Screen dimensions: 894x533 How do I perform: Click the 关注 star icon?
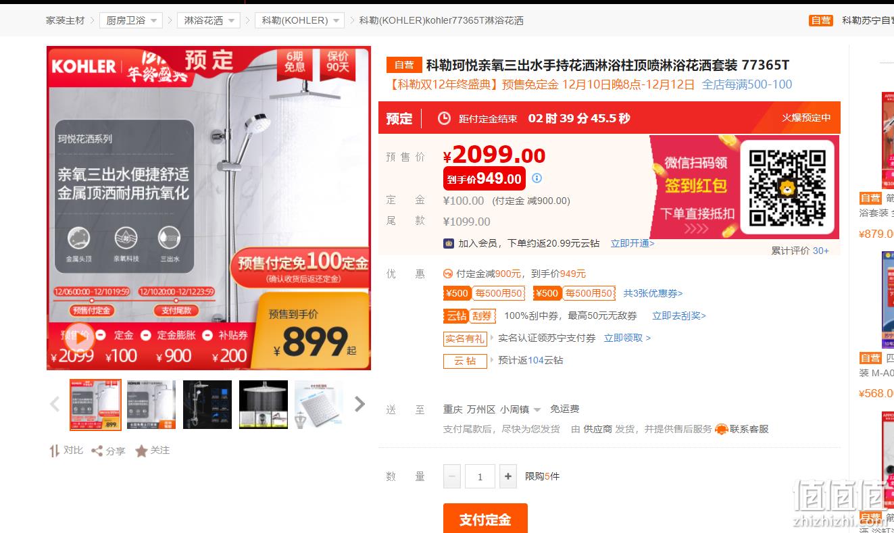(141, 451)
